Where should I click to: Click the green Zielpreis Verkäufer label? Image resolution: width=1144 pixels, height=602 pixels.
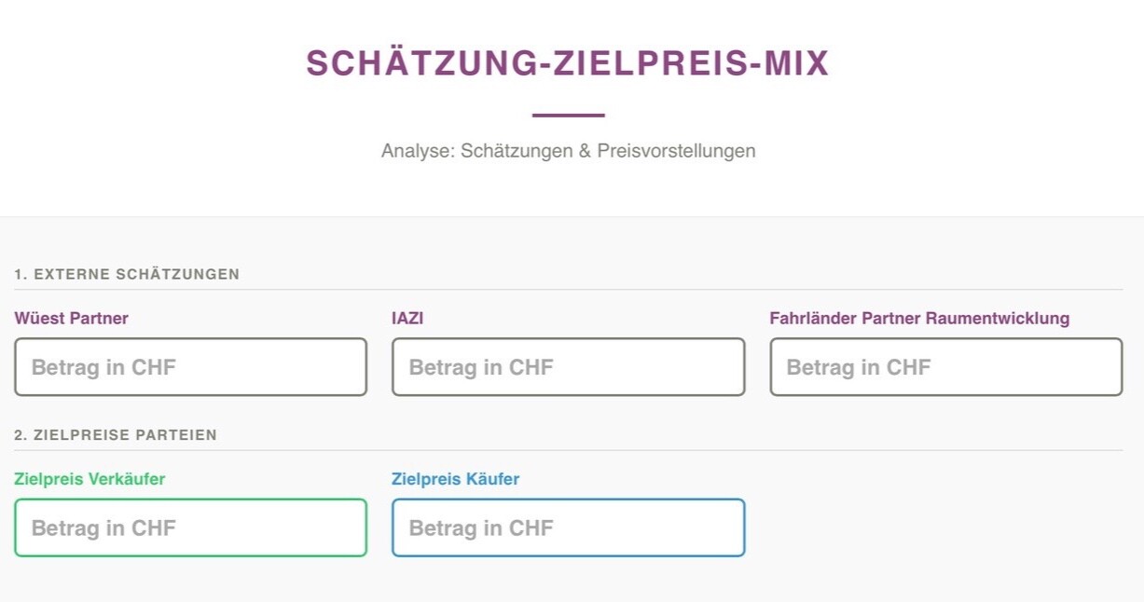(x=90, y=479)
